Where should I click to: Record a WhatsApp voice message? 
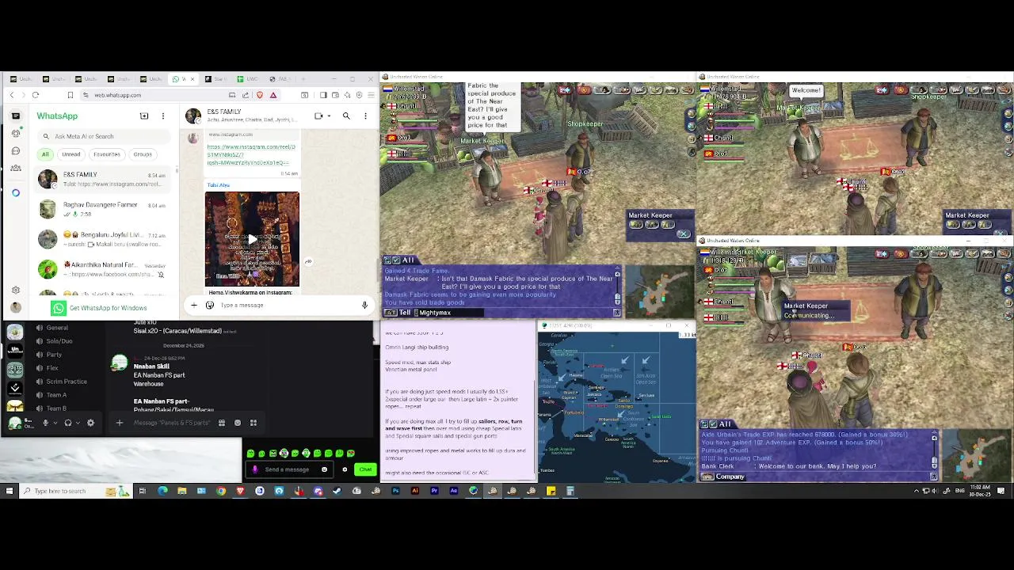364,305
